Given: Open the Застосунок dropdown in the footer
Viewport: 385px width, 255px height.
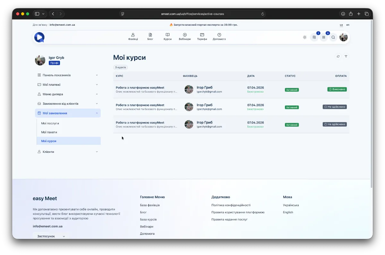Looking at the screenshot, I should coord(51,236).
